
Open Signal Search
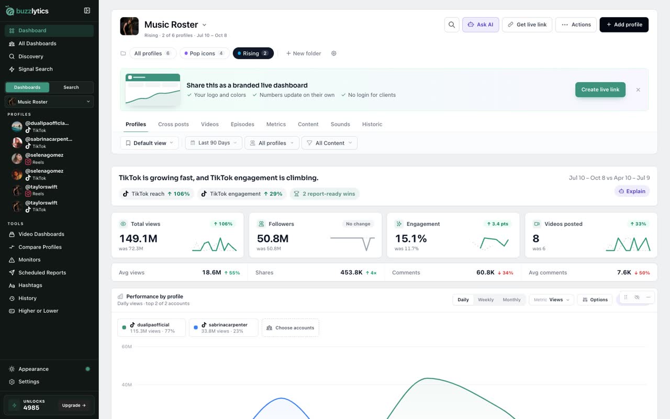point(49,69)
